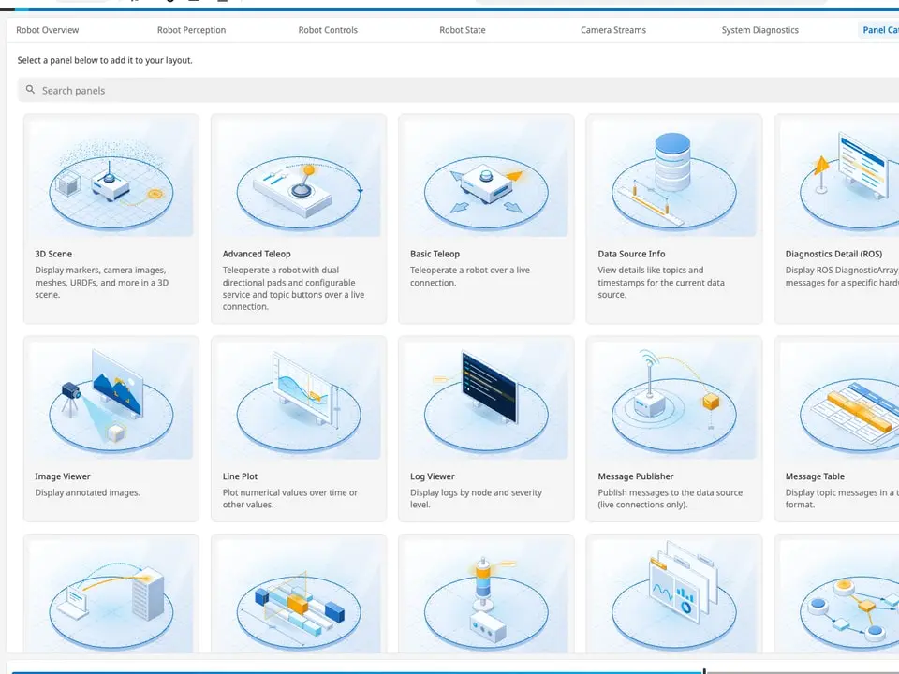Select the Robot State tab
The height and width of the screenshot is (674, 899).
point(463,30)
